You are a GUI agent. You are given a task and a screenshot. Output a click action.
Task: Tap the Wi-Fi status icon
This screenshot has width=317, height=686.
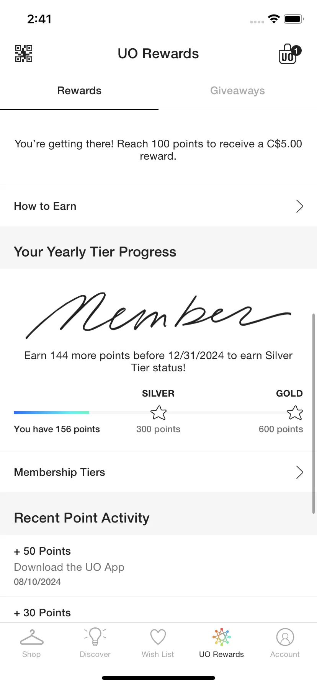pos(274,19)
